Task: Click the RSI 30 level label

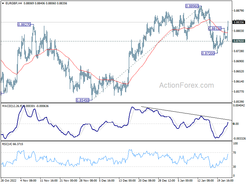Action: 234,167
